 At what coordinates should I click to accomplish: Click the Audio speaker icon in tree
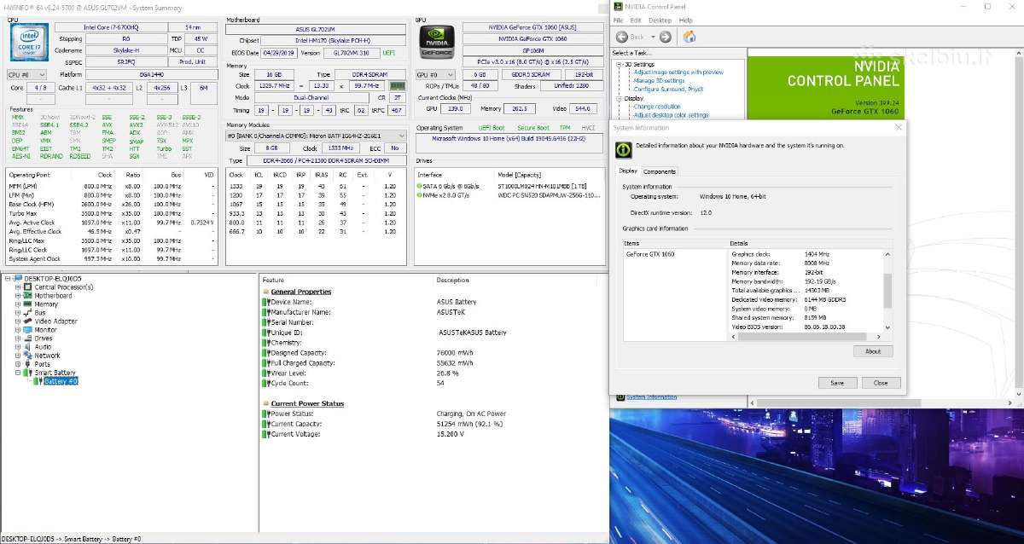tap(28, 347)
